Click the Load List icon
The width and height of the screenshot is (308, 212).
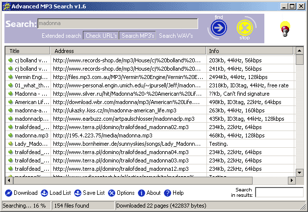tap(44, 193)
